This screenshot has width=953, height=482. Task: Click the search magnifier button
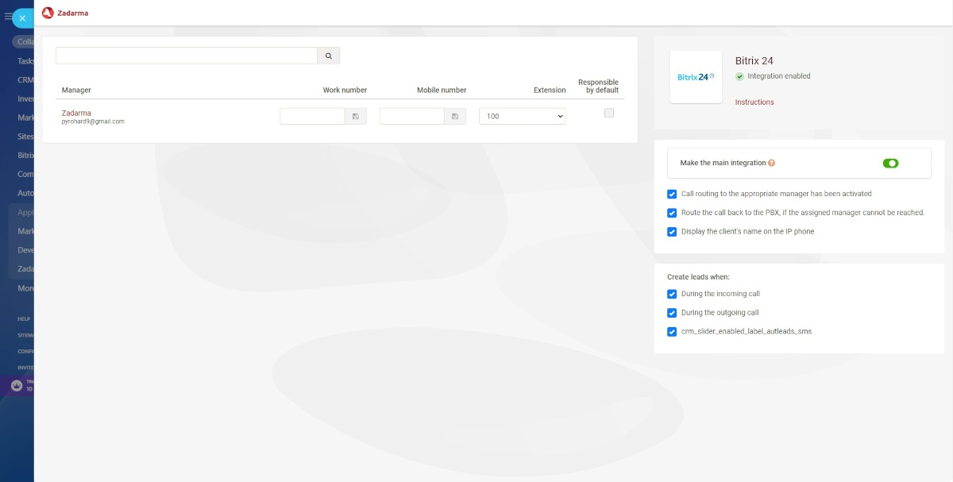coord(329,56)
